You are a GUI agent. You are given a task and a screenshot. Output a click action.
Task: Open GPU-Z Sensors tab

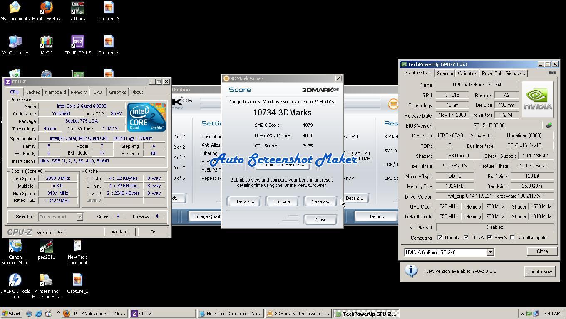(444, 74)
